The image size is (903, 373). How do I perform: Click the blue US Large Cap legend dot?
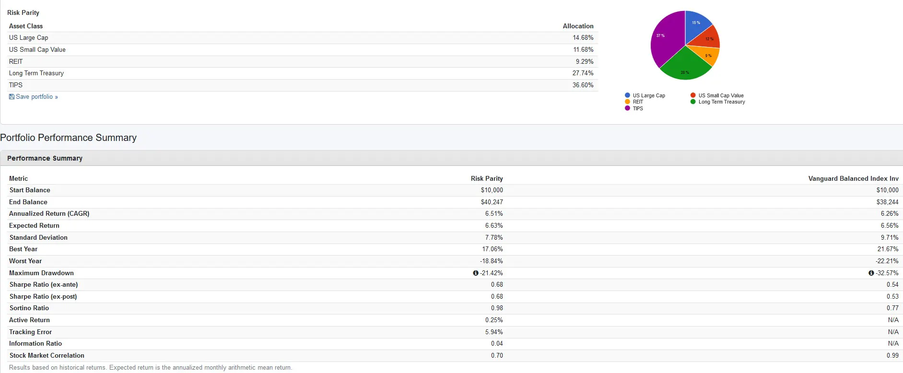(x=627, y=95)
